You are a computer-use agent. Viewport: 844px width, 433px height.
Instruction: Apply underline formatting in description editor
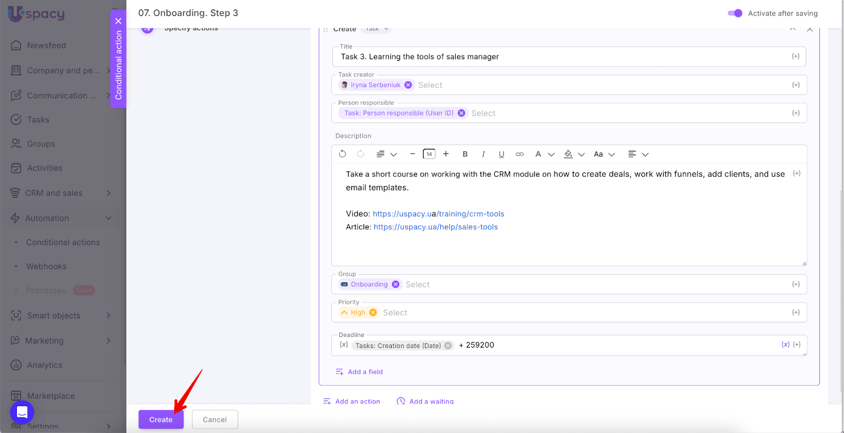point(501,154)
